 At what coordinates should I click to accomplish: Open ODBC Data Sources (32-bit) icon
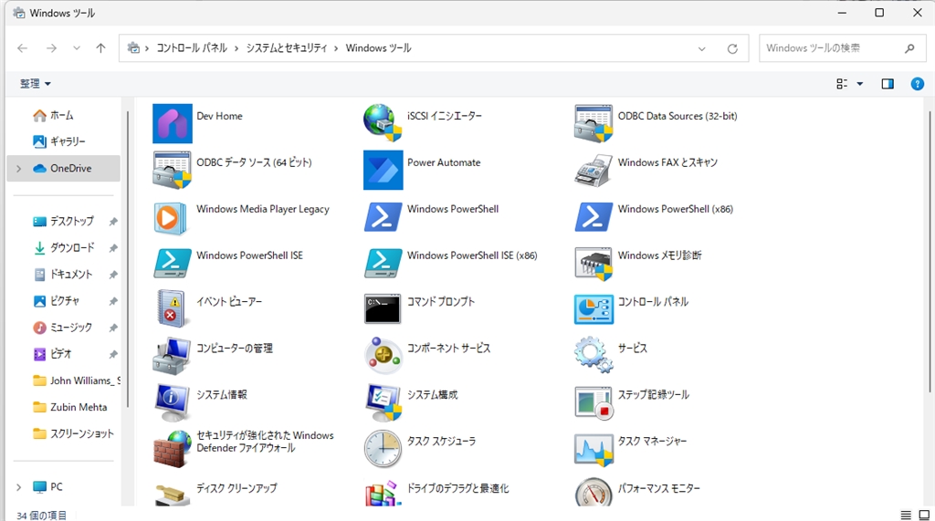pyautogui.click(x=594, y=123)
